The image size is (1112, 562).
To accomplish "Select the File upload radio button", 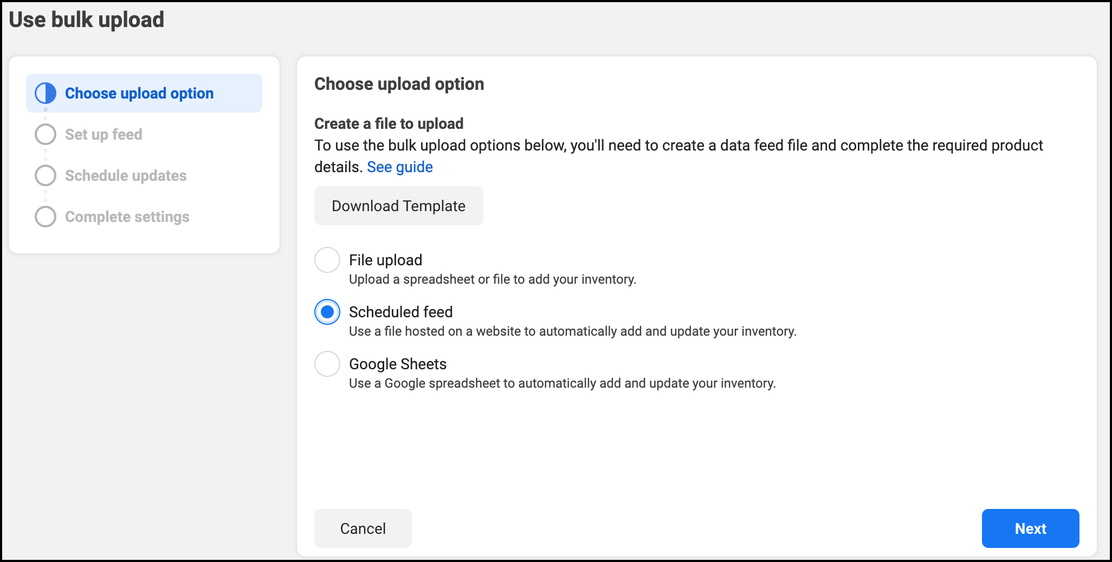I will pos(327,260).
